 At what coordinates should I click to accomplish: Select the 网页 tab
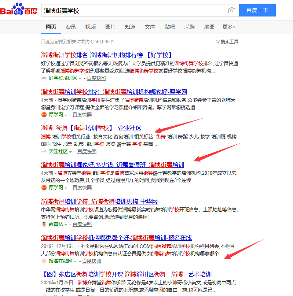[x=51, y=27]
